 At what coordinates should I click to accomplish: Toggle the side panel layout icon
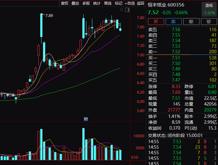[x=127, y=10]
